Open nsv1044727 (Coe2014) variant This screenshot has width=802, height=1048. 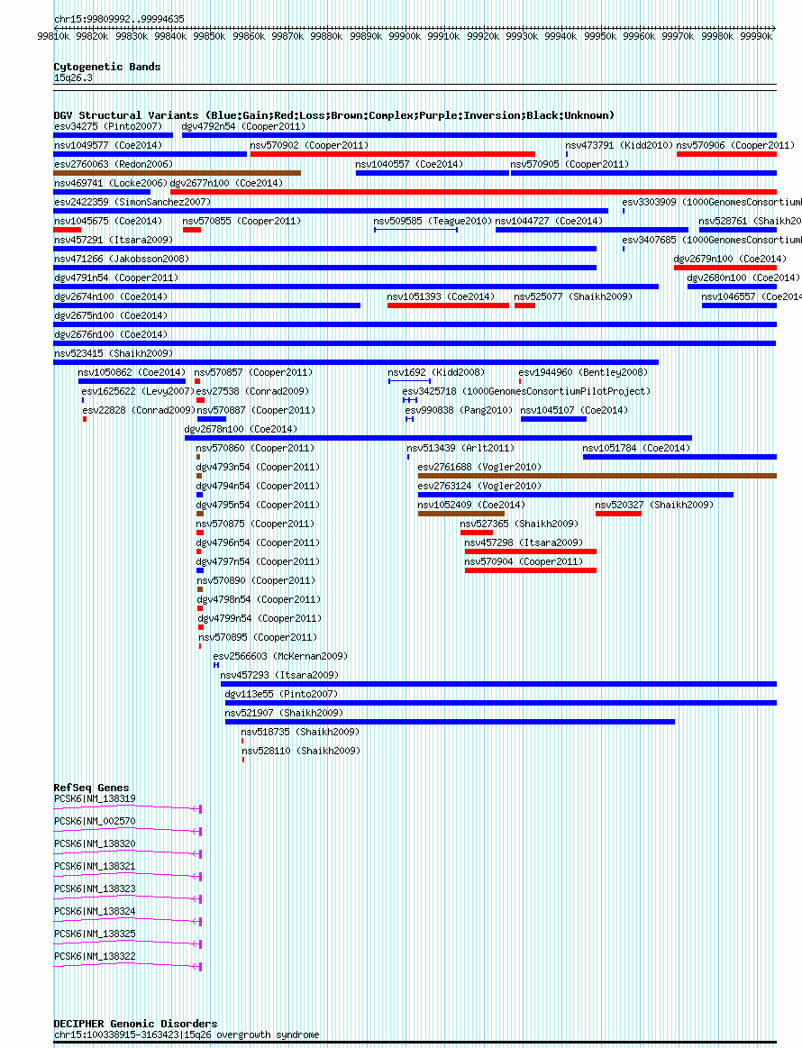tap(549, 221)
